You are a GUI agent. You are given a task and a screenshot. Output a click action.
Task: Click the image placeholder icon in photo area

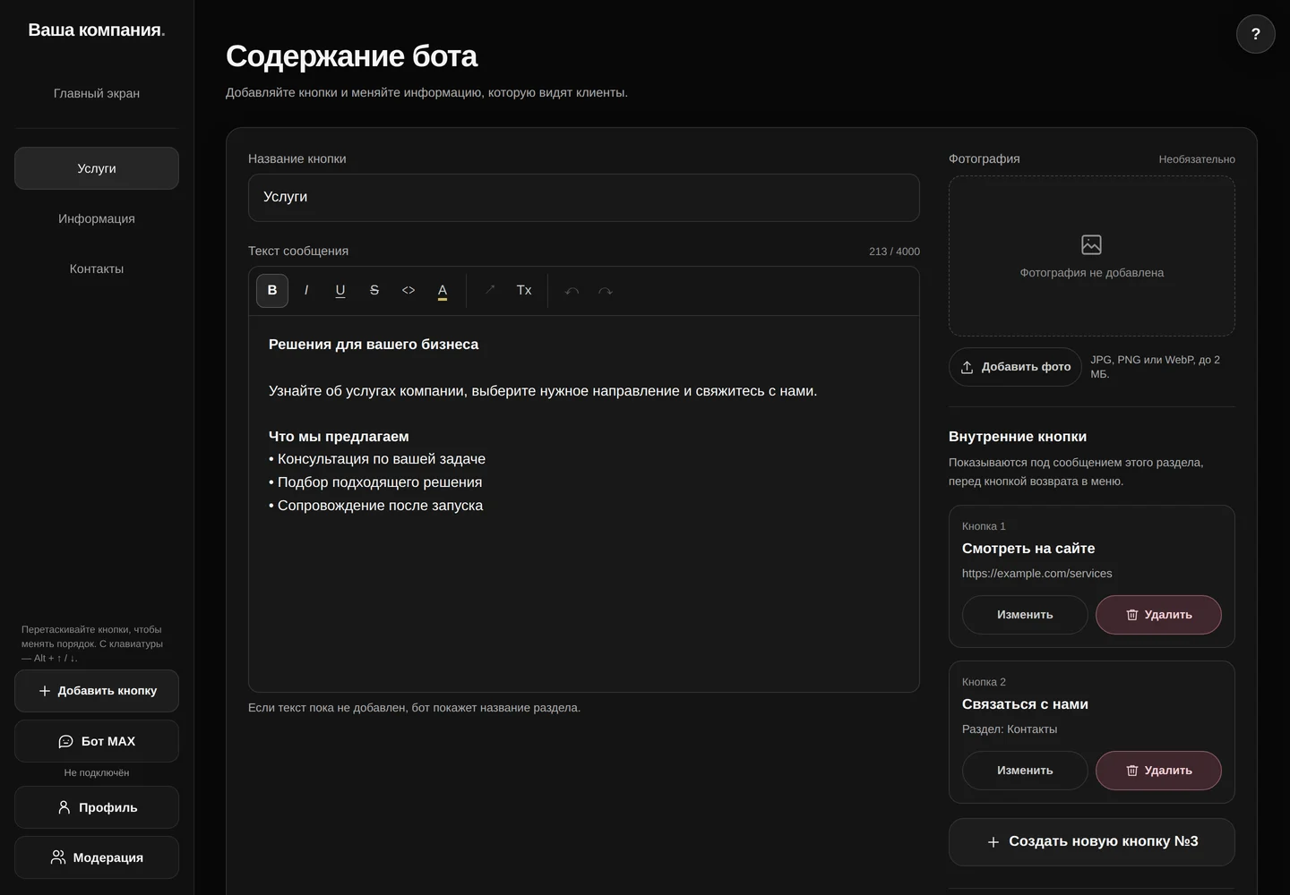[1091, 244]
